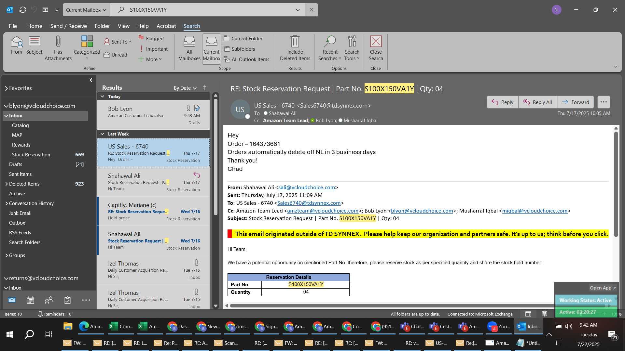The height and width of the screenshot is (351, 625).
Task: Click the sali@vcloudchoice.com email link
Action: [x=306, y=188]
